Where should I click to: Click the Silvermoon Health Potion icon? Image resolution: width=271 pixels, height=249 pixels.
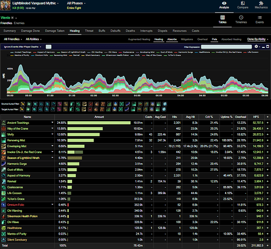click(3, 217)
